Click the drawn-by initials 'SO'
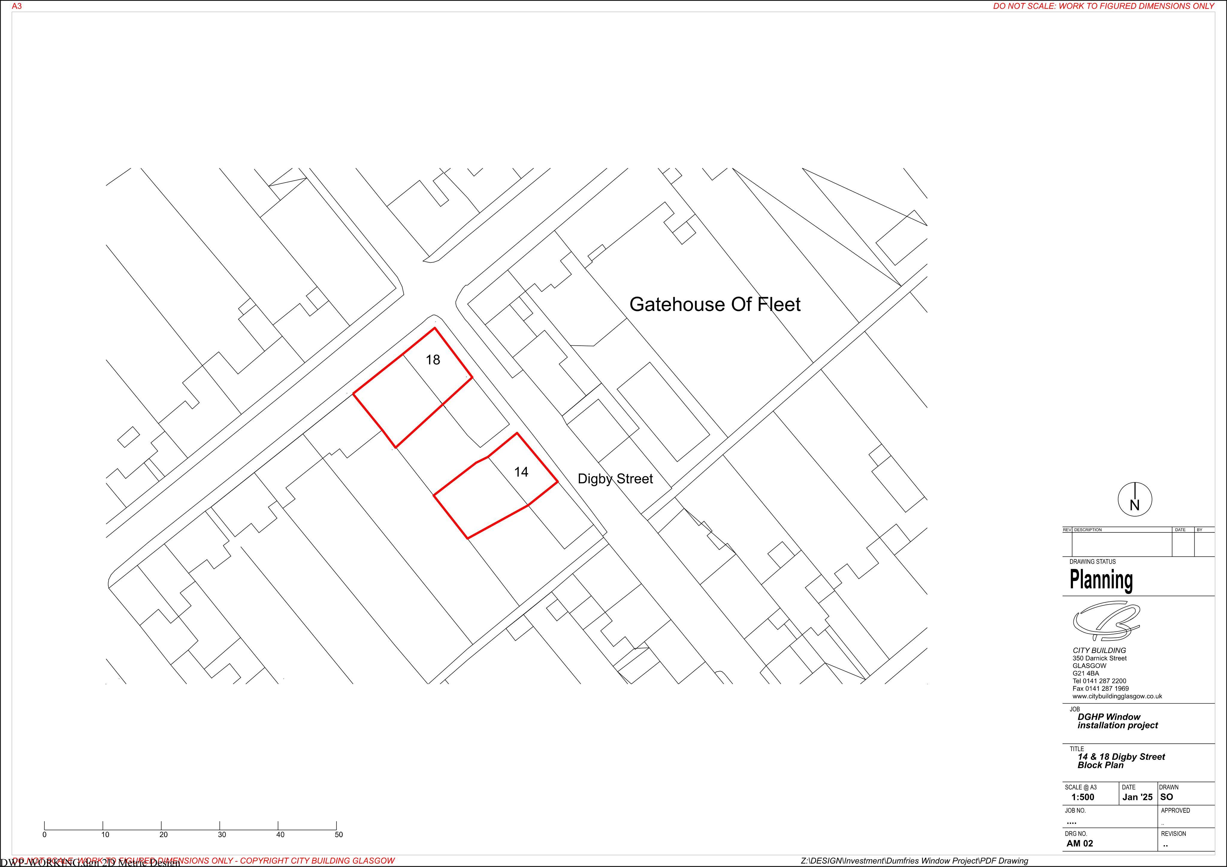This screenshot has height=867, width=1227. (1166, 797)
